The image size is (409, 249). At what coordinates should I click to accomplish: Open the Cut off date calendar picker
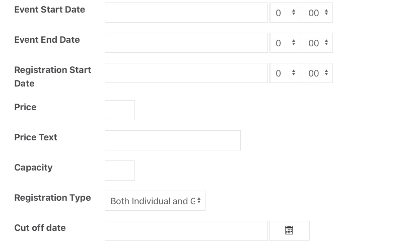tap(289, 231)
